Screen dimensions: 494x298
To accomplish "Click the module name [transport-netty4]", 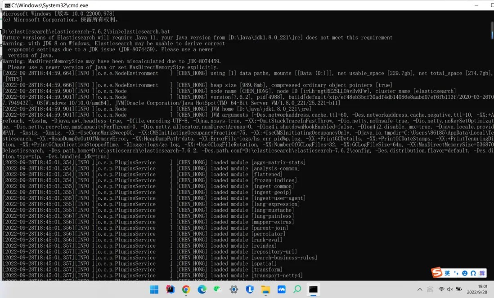I will tap(277, 276).
